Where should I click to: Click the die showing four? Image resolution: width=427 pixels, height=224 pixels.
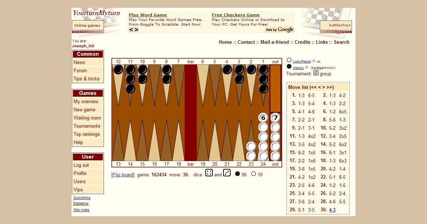209,173
